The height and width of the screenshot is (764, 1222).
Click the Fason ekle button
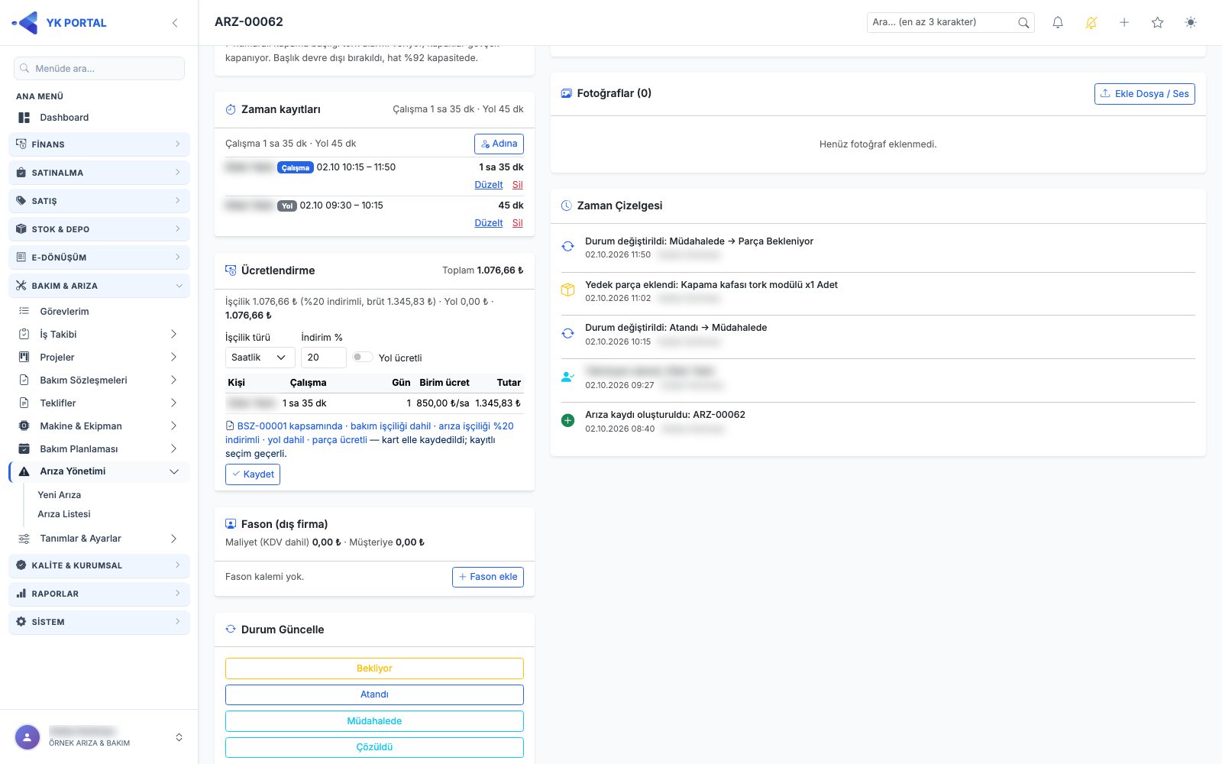tap(488, 577)
